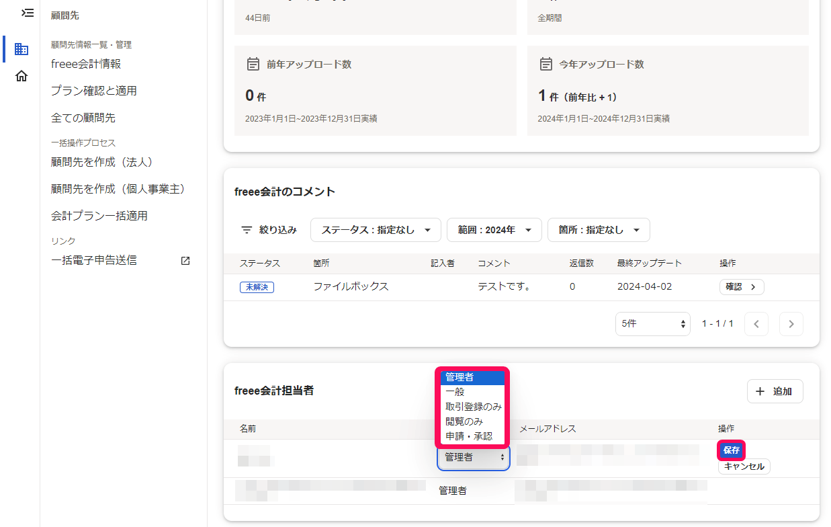831x527 pixels.
Task: Click the ファイルボックス cell
Action: 351,286
